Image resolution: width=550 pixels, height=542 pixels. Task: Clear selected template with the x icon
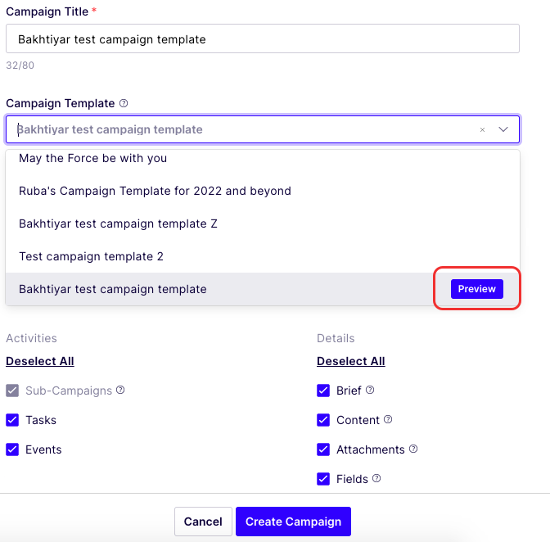click(482, 130)
